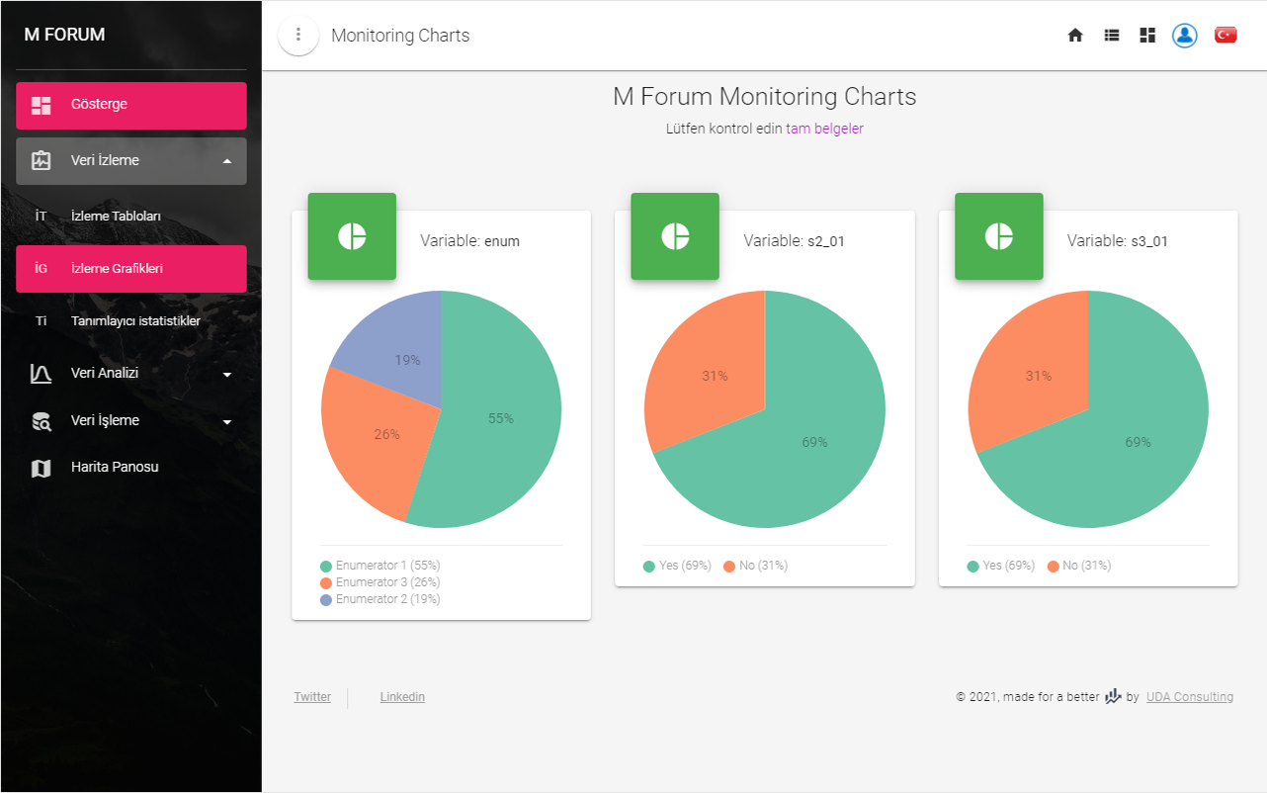Open the UDA Consulting link
1267x793 pixels.
1190,697
